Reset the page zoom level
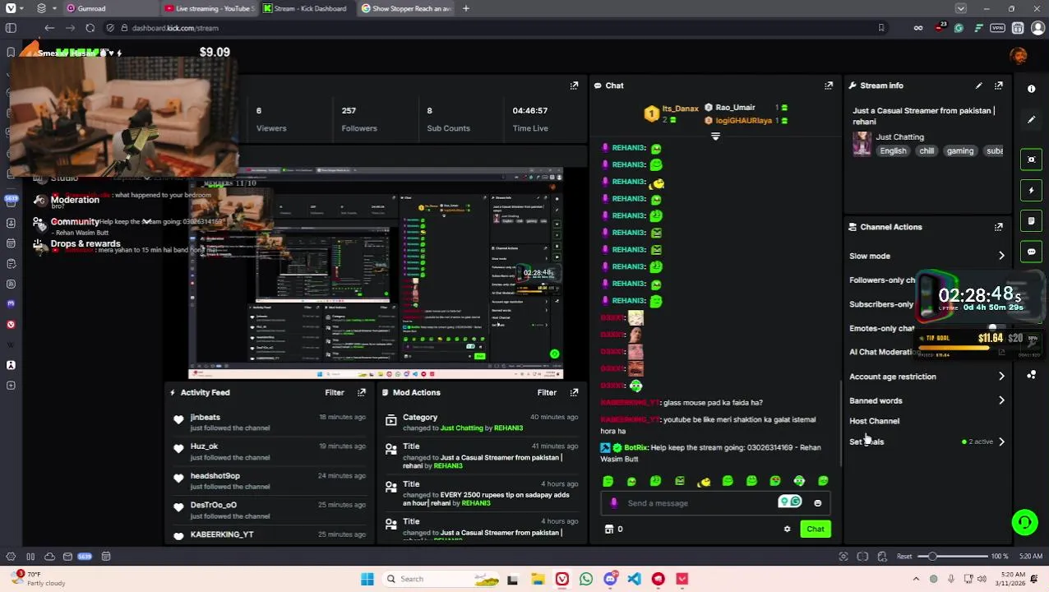The width and height of the screenshot is (1049, 592). tap(903, 557)
